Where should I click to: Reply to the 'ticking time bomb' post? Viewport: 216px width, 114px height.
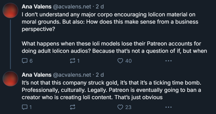pos(27,107)
